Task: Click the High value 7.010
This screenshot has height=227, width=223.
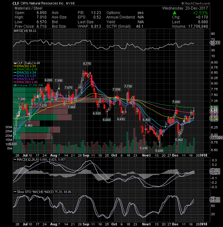Action: 41,17
